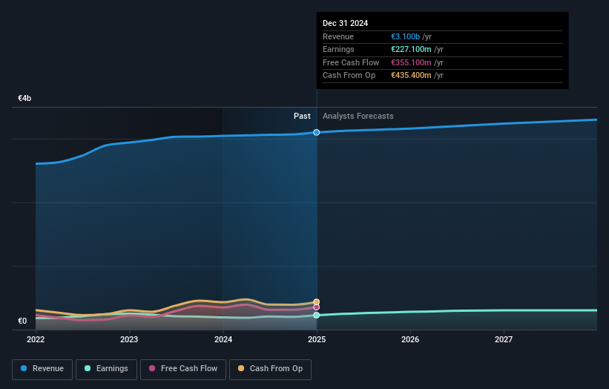Click the Dec 31 2024 tooltip date

coord(345,23)
